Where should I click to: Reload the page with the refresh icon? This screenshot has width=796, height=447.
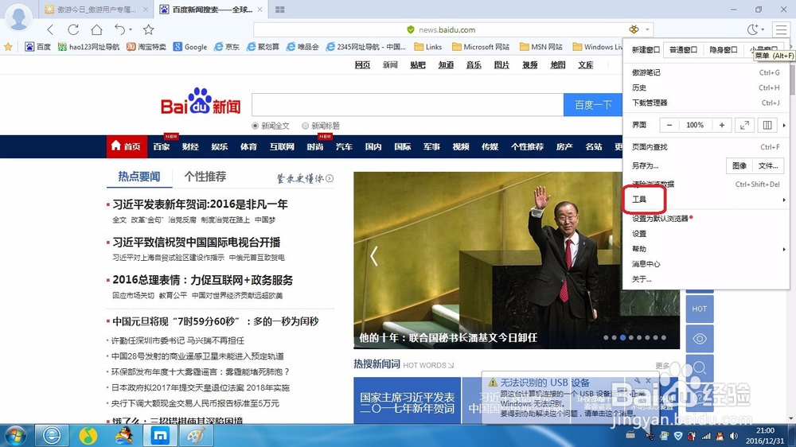pyautogui.click(x=73, y=29)
